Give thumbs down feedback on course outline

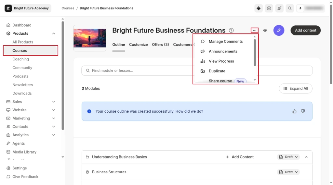click(303, 111)
